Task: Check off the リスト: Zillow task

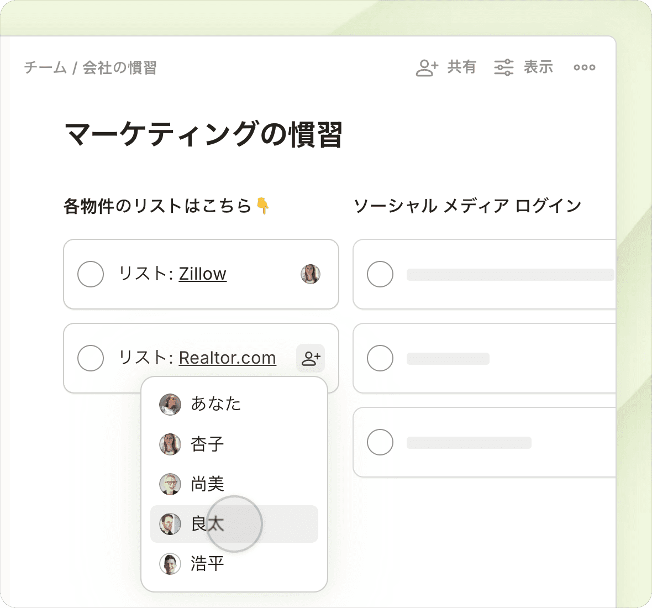Action: click(91, 274)
